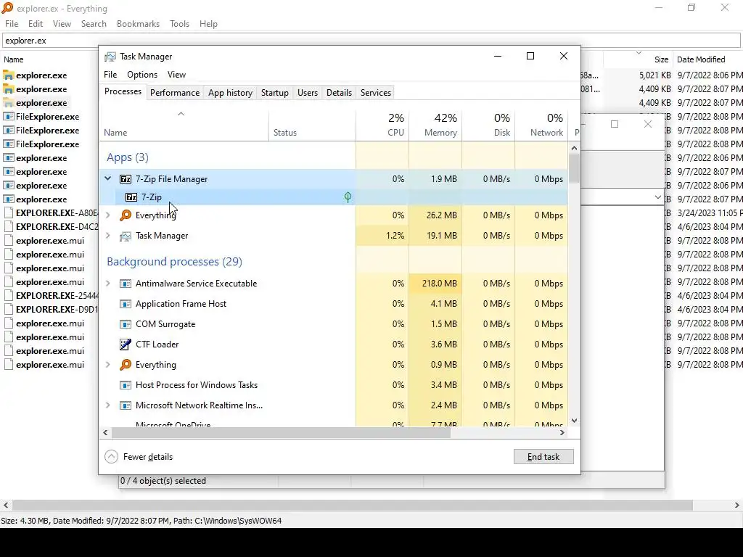Switch to the Performance tab

[x=175, y=93]
